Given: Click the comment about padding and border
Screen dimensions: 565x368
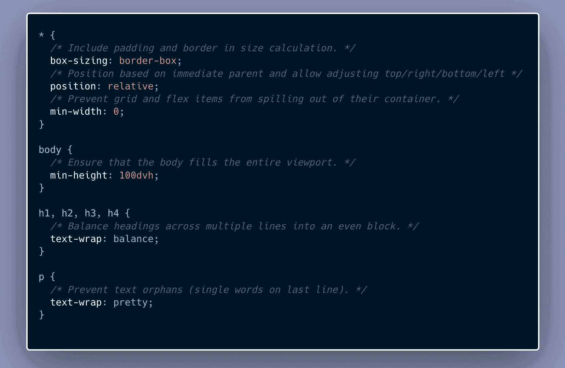Looking at the screenshot, I should (203, 48).
